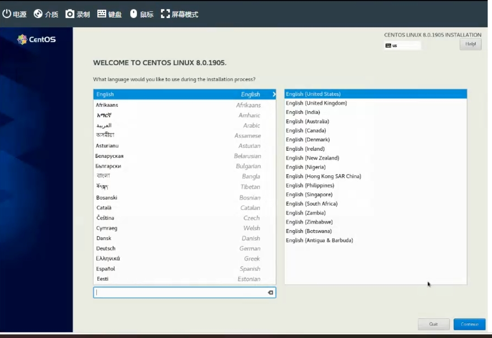Open the 电源 power menu
Image resolution: width=492 pixels, height=338 pixels.
click(14, 14)
